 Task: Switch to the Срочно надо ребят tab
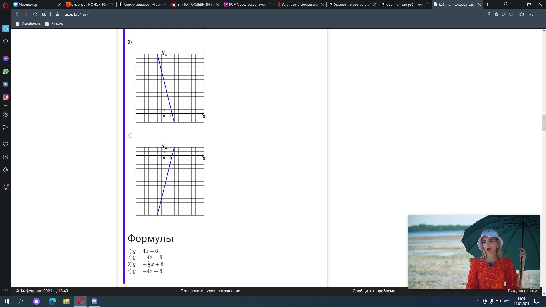(405, 5)
